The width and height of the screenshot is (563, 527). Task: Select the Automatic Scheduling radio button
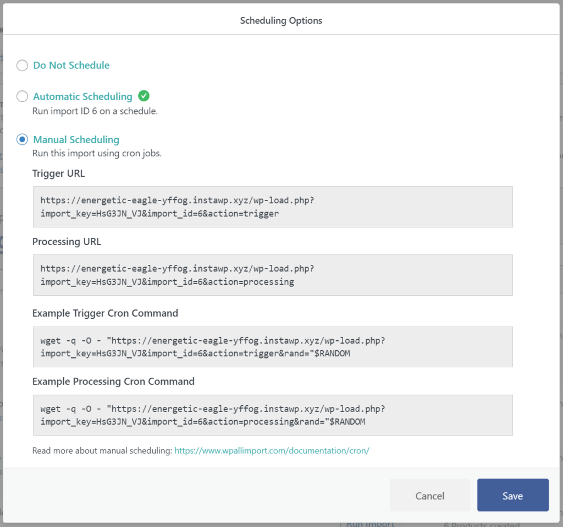(x=22, y=96)
